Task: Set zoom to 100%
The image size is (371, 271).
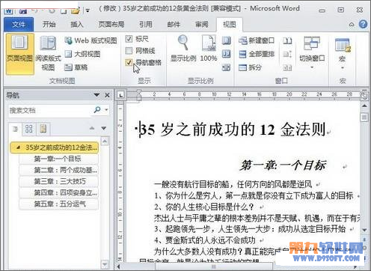Action: [209, 49]
